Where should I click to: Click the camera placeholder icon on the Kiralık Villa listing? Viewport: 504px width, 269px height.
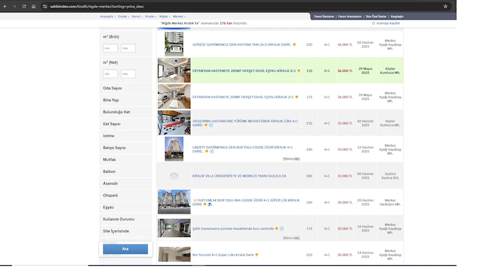(174, 176)
